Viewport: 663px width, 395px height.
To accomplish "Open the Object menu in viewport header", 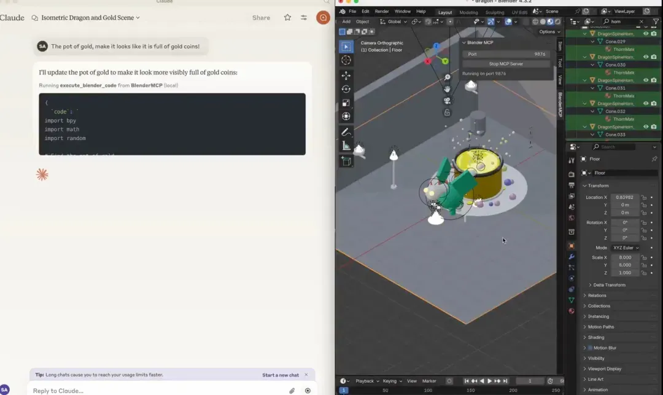I will (362, 22).
